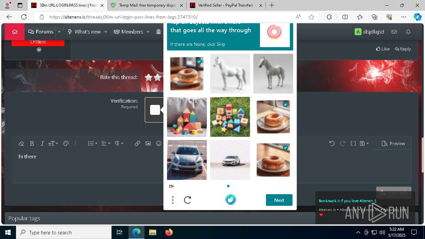
Task: Add this page to favorites star
Action: click(311, 17)
